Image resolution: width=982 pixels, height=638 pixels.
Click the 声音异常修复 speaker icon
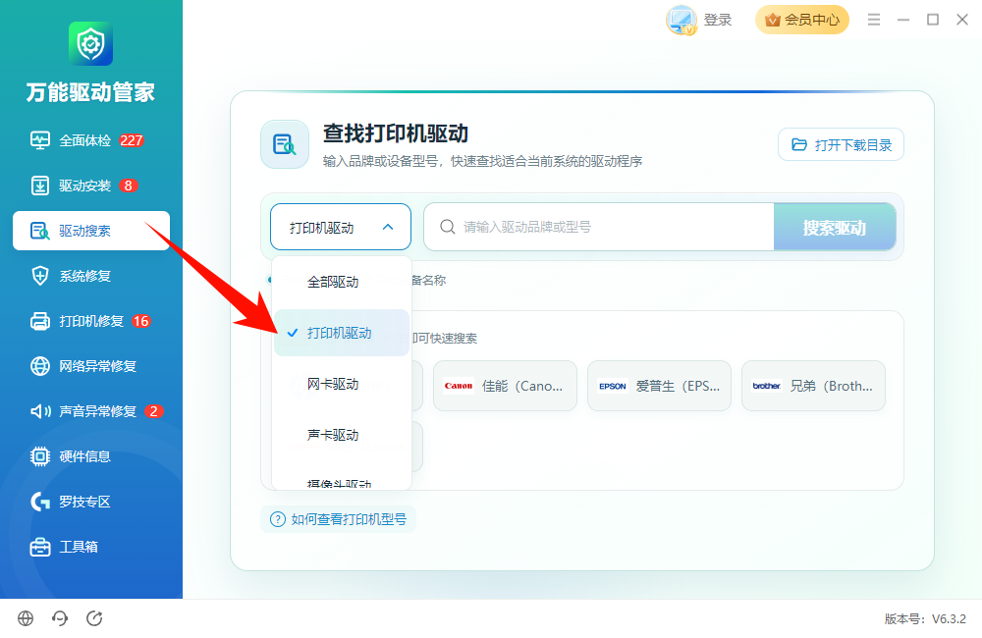click(x=40, y=410)
